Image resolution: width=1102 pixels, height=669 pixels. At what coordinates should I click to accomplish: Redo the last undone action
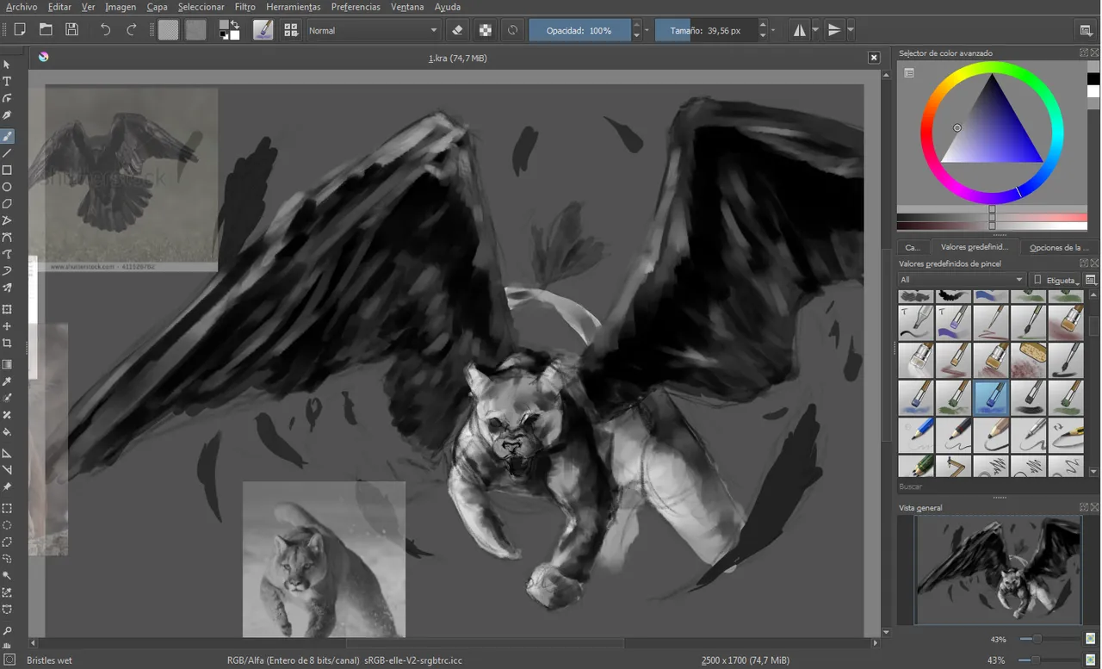(x=132, y=30)
